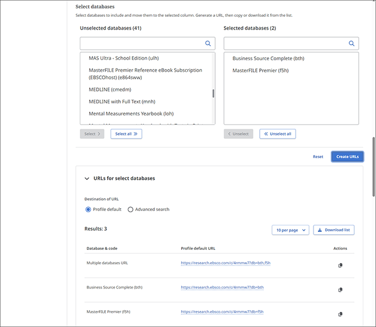Select MEDLINE (cmedm) in unselected list
The height and width of the screenshot is (327, 376).
(110, 90)
